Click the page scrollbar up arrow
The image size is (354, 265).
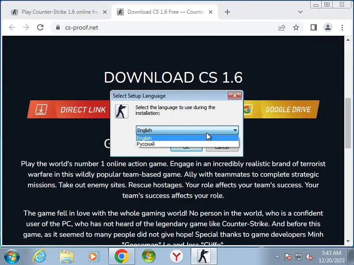point(348,40)
